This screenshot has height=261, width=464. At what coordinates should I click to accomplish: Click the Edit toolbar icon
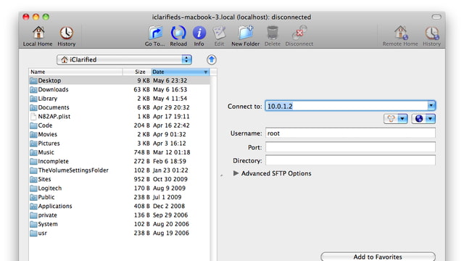pos(219,36)
